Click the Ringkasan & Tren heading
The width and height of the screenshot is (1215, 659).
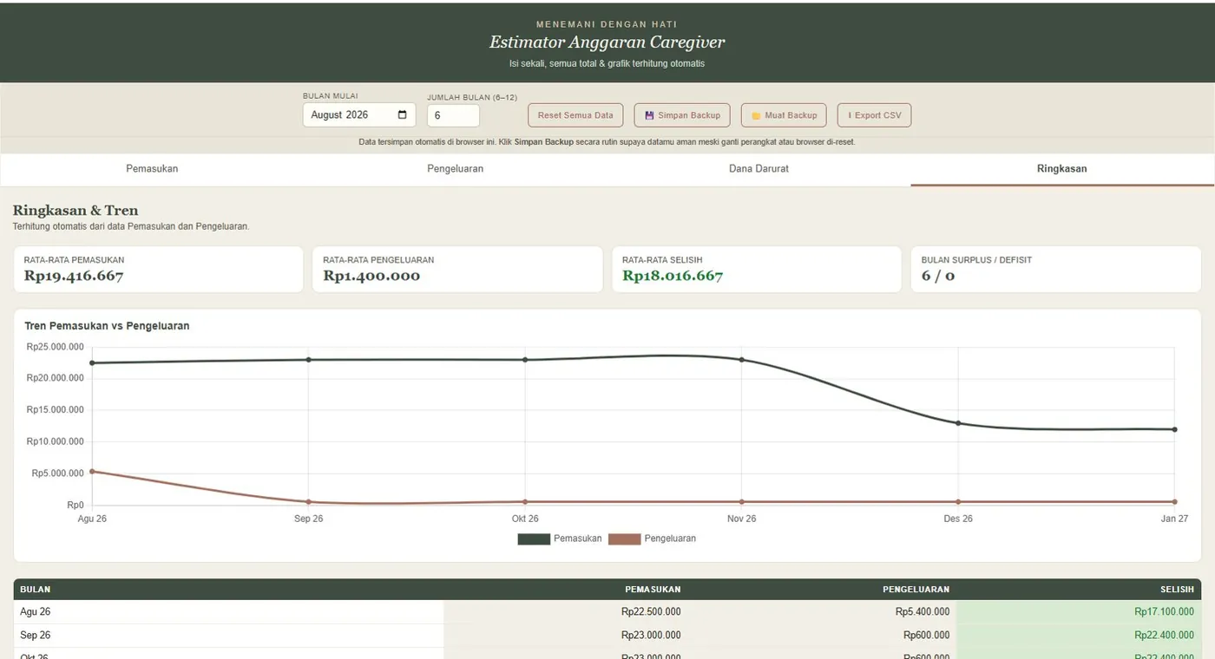(x=76, y=211)
